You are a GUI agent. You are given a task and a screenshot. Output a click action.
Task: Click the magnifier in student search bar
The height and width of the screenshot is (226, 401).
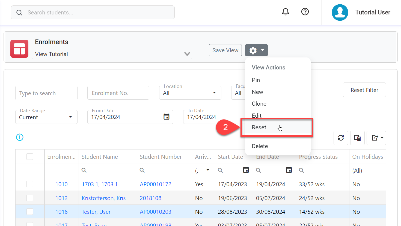point(19,13)
